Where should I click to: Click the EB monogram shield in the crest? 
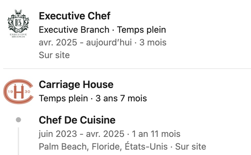[x=18, y=23]
